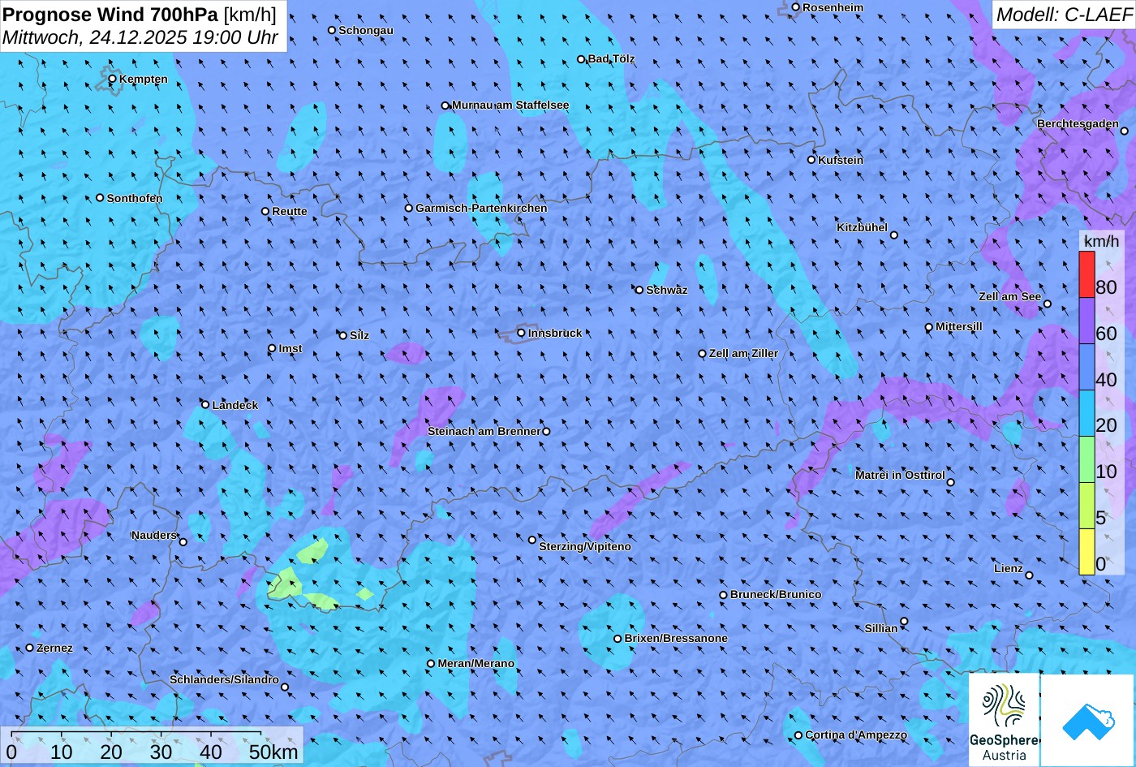Screen dimensions: 1136x767
Task: Click the GeoSphere Austria logo
Action: pyautogui.click(x=1005, y=720)
